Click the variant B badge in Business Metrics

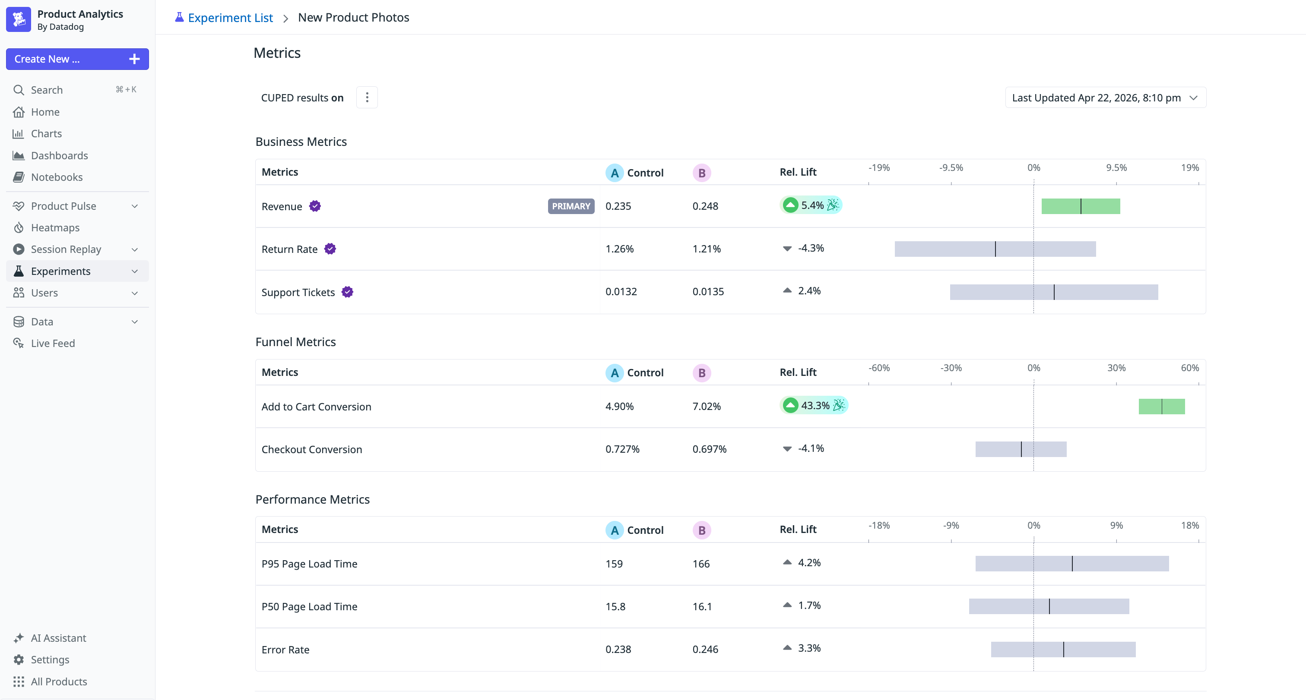[702, 173]
